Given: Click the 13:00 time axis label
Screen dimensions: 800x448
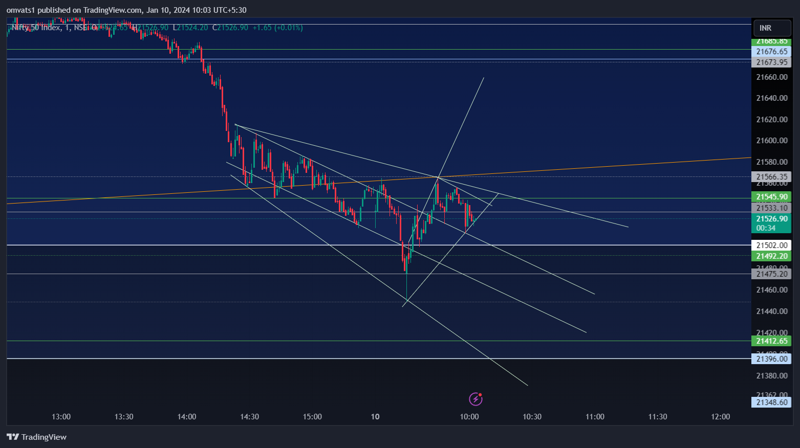Looking at the screenshot, I should click(61, 417).
